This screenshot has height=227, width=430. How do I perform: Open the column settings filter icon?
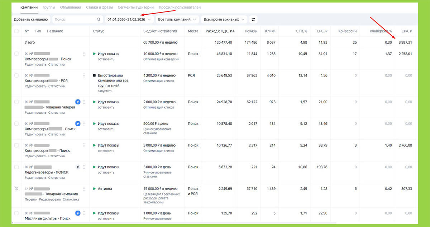click(x=254, y=19)
